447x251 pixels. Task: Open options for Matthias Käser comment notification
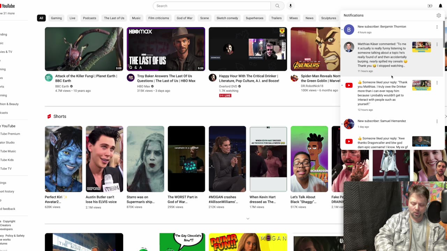437,45
